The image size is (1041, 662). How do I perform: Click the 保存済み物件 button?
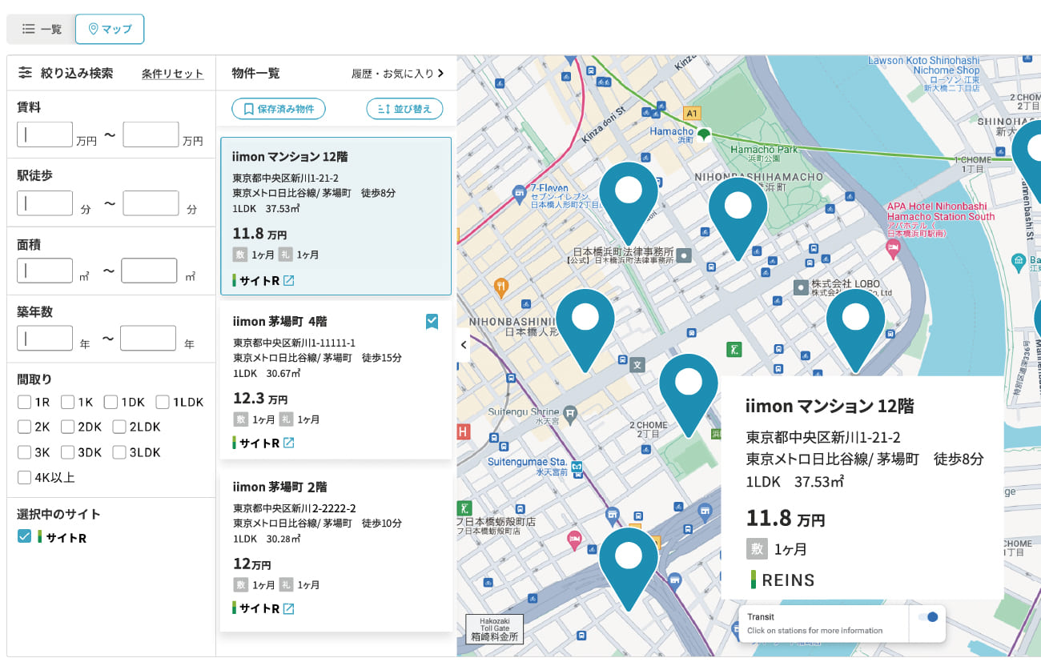click(x=279, y=109)
